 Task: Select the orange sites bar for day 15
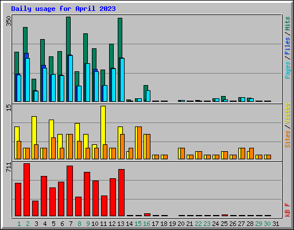point(140,143)
